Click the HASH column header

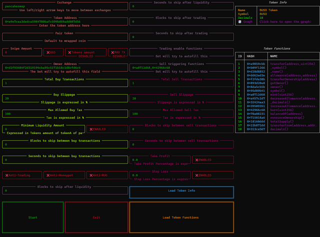pos(250,56)
